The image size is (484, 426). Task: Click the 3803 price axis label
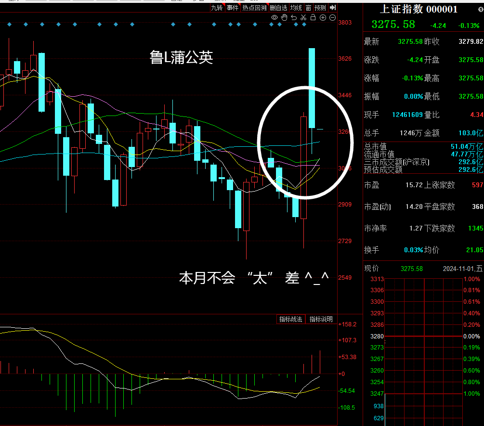[x=345, y=23]
